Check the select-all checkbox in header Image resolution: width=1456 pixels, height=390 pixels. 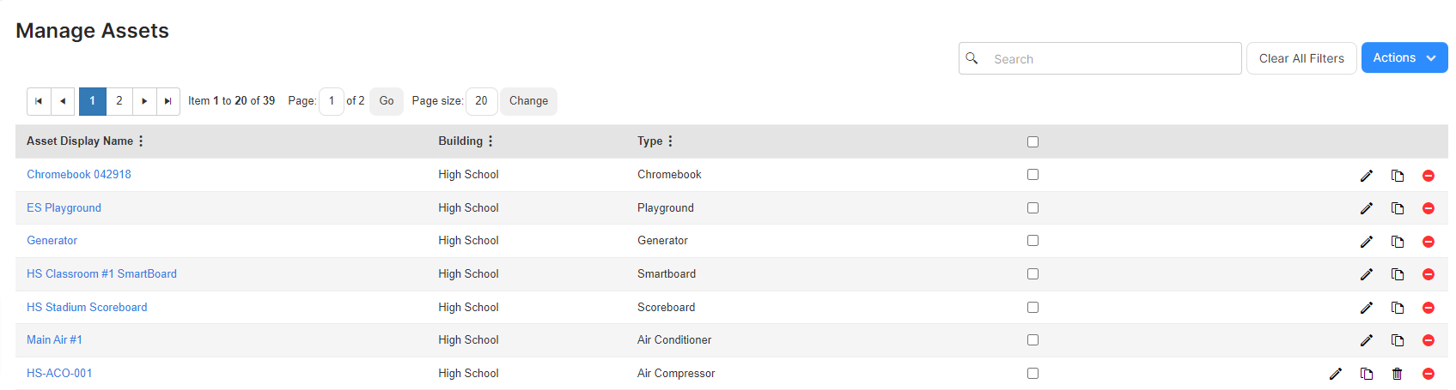1033,142
